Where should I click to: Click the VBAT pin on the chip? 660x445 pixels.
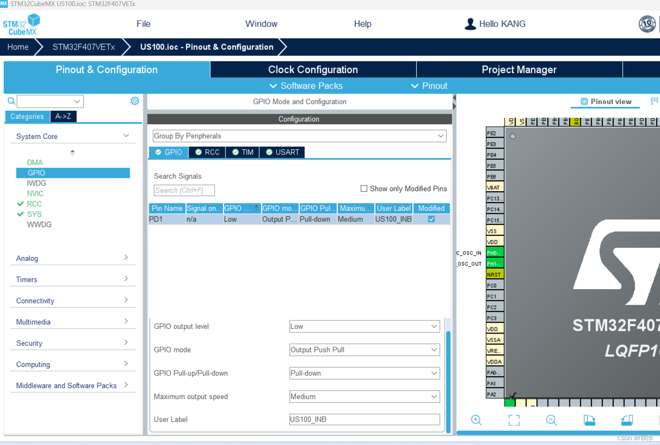click(495, 188)
